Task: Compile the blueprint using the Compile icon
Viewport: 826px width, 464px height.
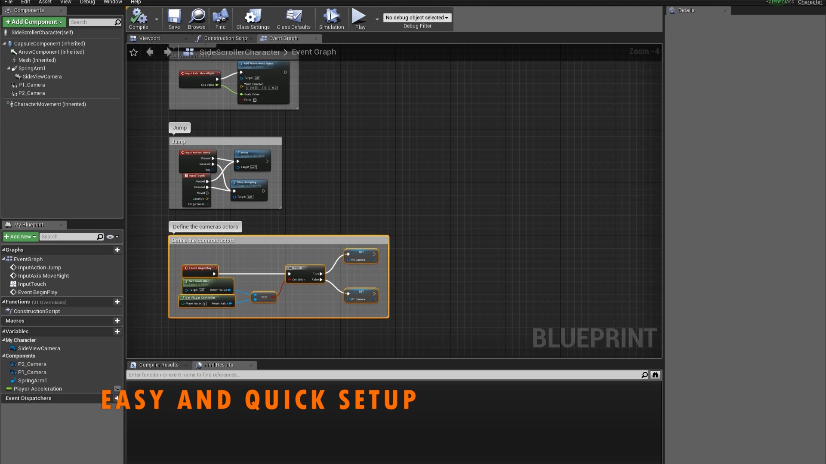Action: coord(138,17)
